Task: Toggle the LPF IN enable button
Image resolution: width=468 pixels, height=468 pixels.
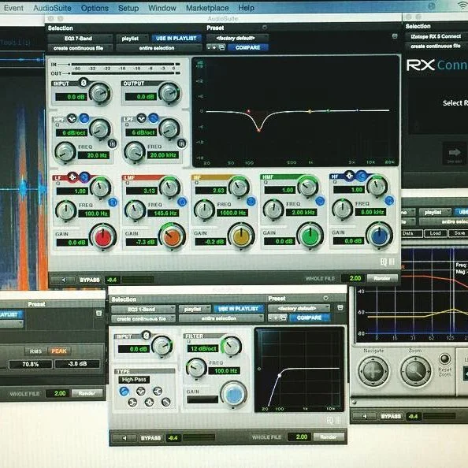Action: 182,143
